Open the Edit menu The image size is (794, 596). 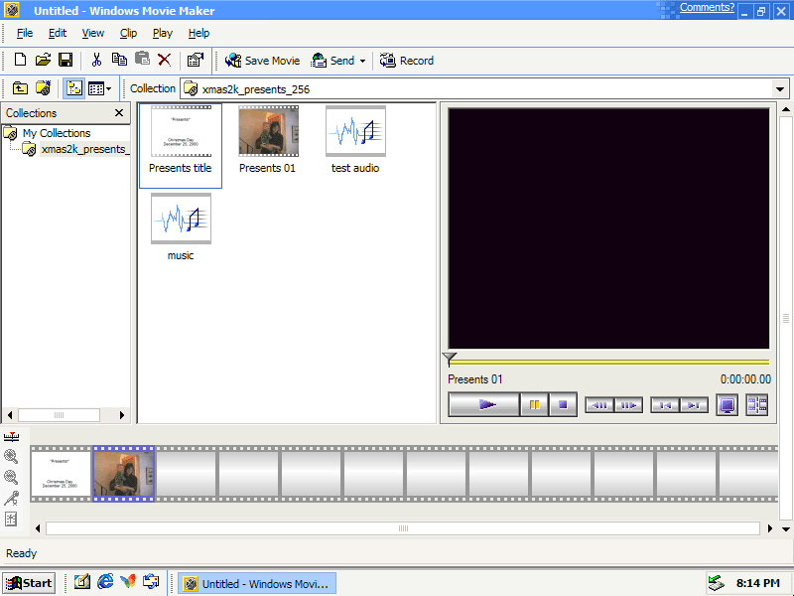58,33
